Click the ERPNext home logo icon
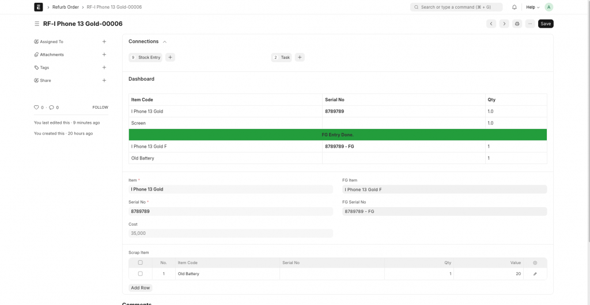Viewport: 590px width, 305px height. click(39, 7)
